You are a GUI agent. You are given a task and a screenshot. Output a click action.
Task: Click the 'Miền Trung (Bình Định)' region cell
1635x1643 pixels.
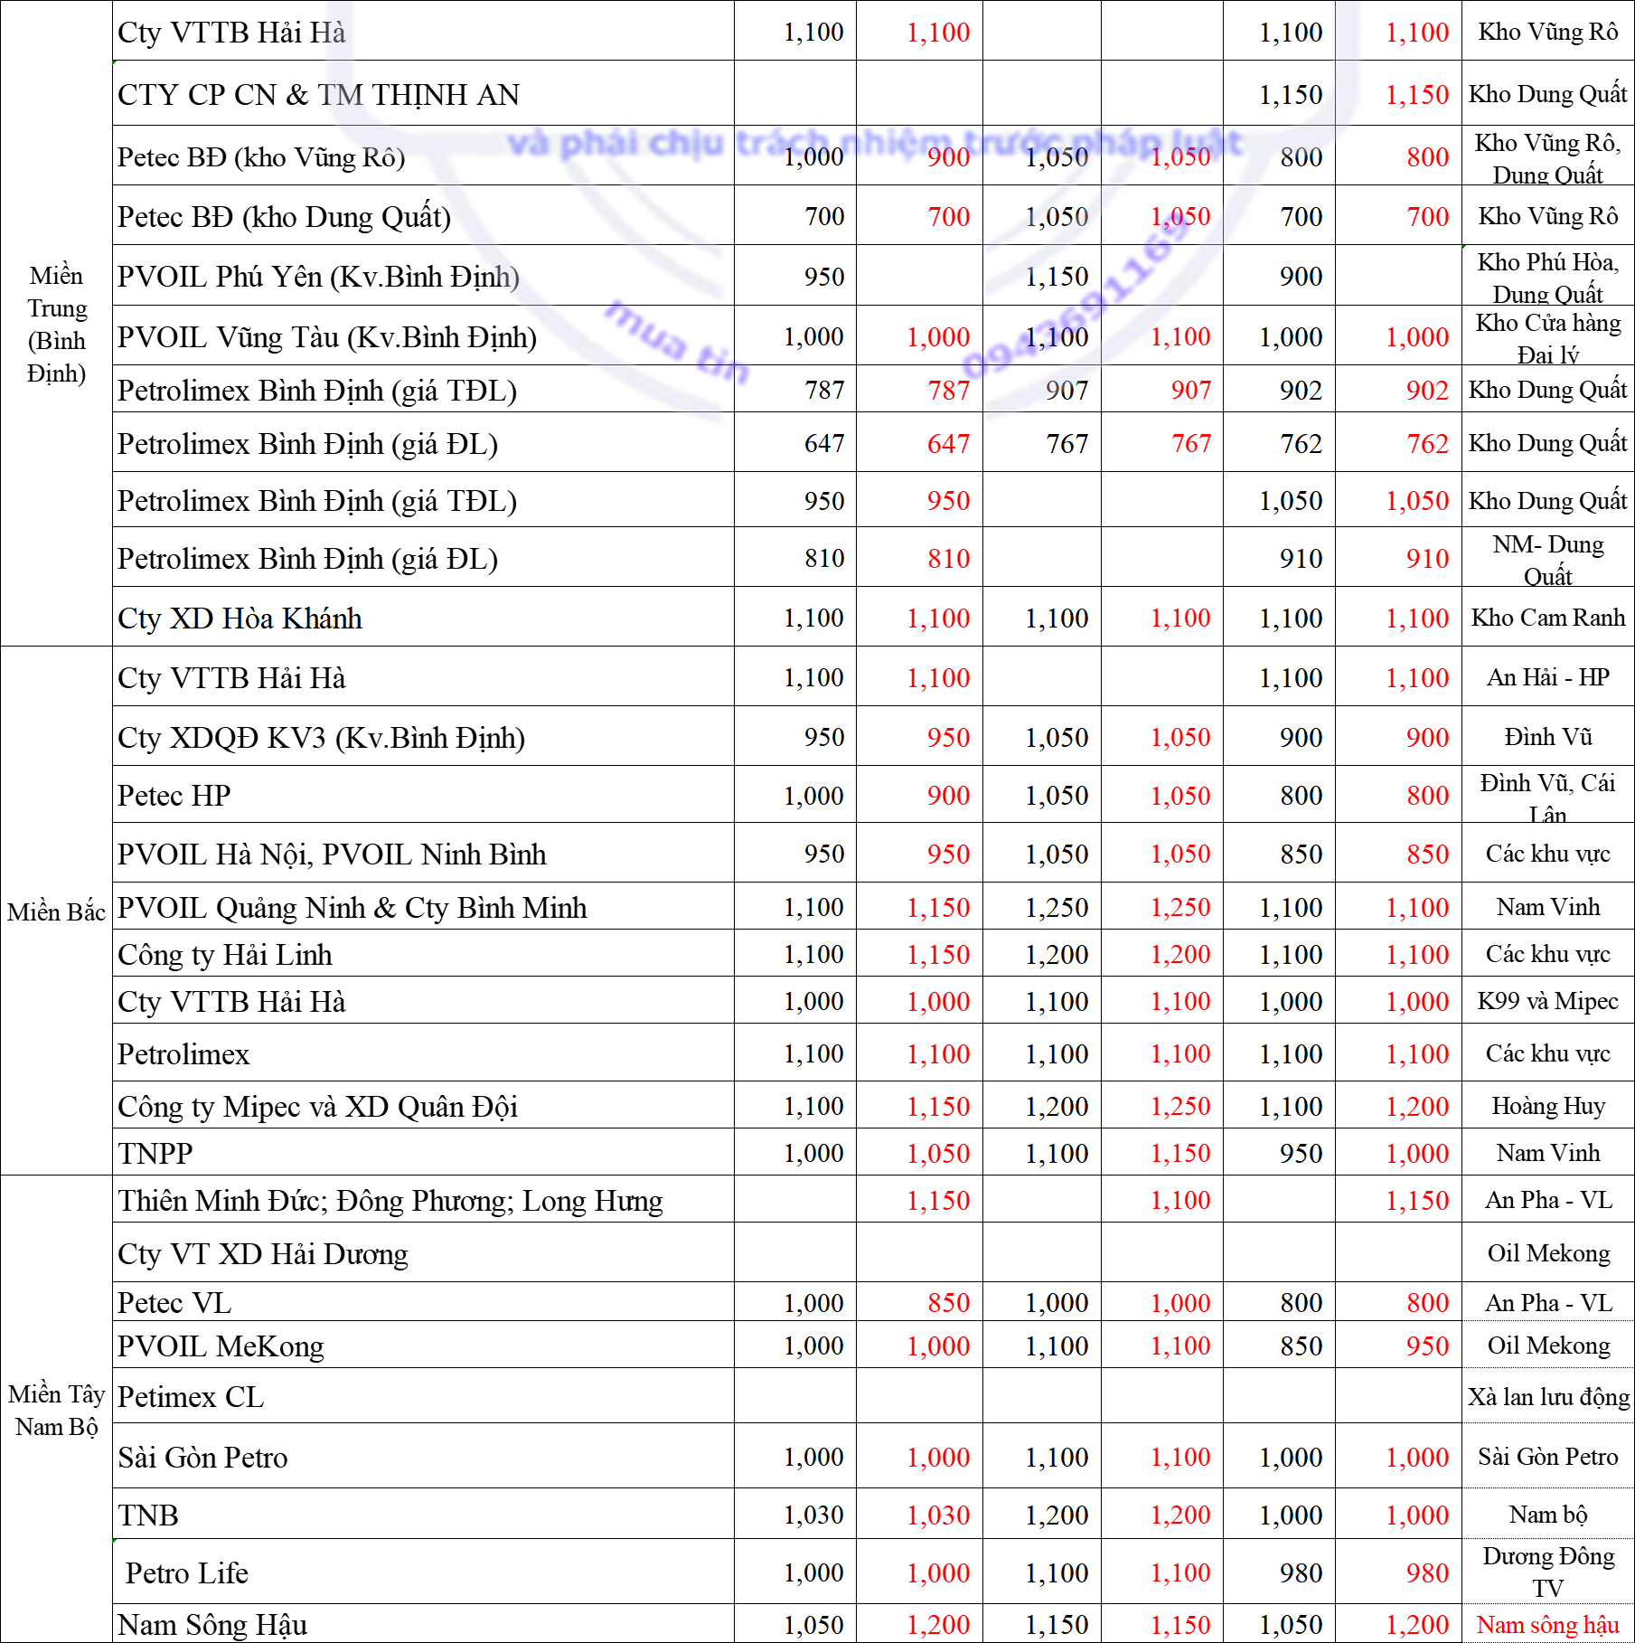56,324
